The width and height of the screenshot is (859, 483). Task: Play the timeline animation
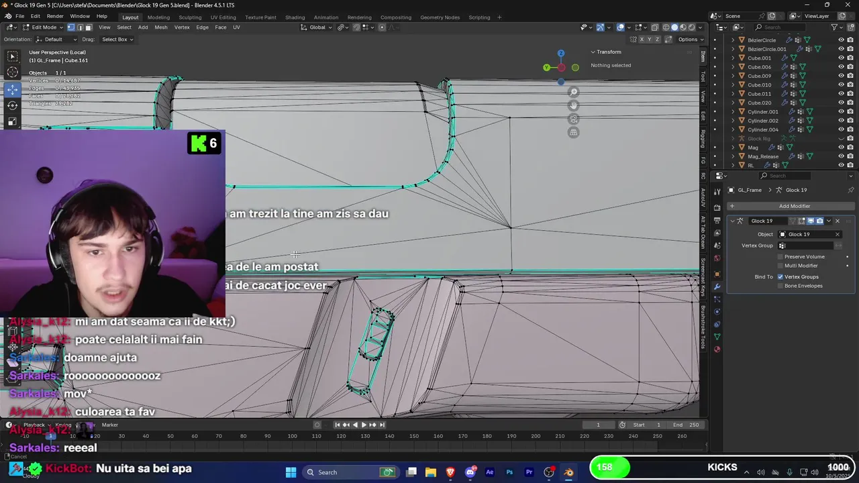tap(364, 425)
